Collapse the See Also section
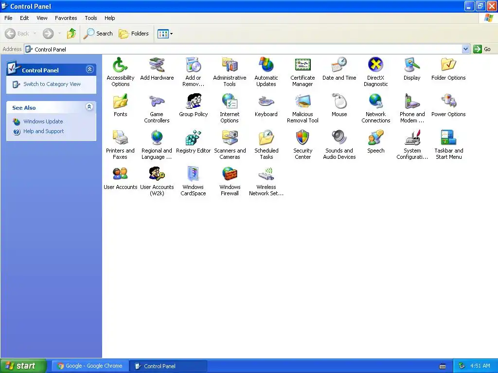498x373 pixels. coord(89,107)
